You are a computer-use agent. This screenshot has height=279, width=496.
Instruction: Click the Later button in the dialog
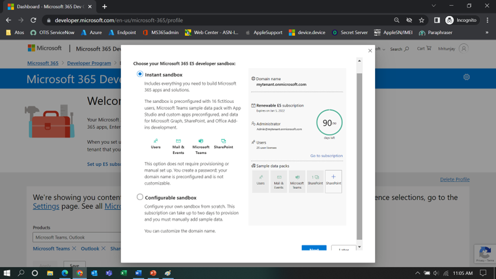point(344,248)
